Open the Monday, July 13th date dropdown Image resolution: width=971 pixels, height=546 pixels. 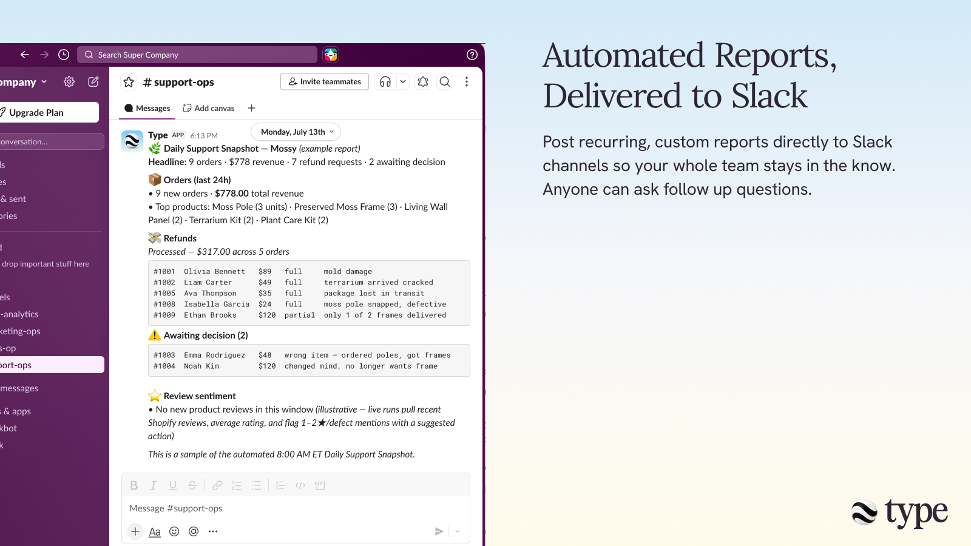tap(296, 132)
